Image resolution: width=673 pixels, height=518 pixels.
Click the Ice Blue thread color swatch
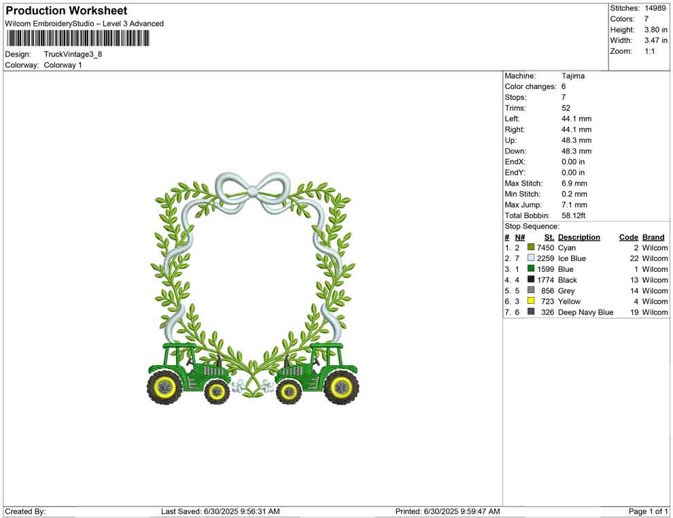click(531, 258)
